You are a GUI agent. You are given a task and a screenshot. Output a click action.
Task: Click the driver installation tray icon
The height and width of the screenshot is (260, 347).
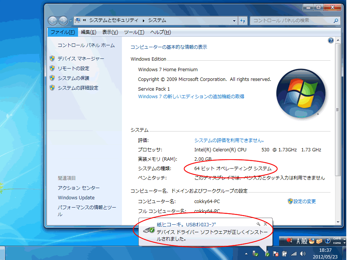tap(267, 254)
